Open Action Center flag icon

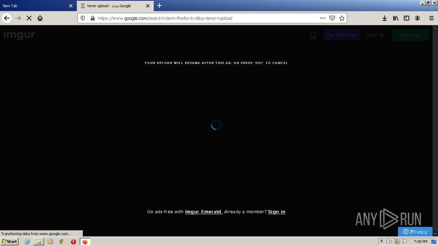(x=405, y=242)
